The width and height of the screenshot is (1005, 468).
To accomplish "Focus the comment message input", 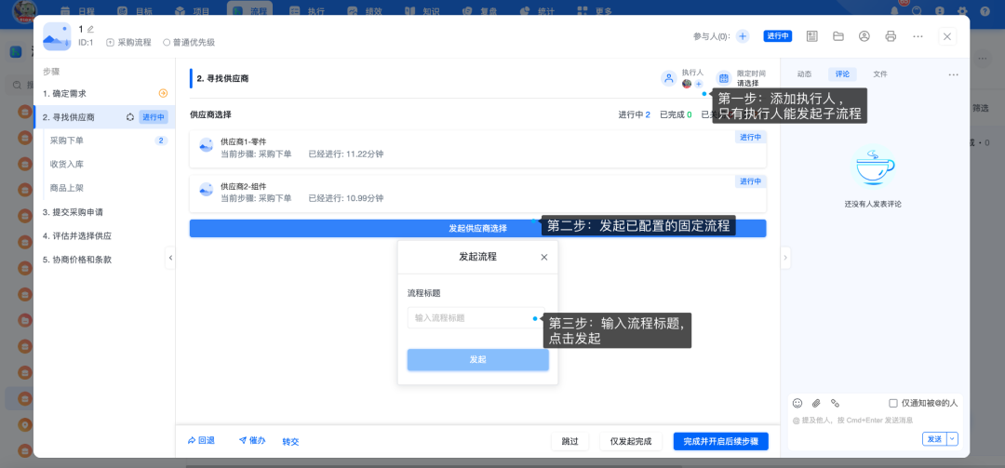I will 875,421.
